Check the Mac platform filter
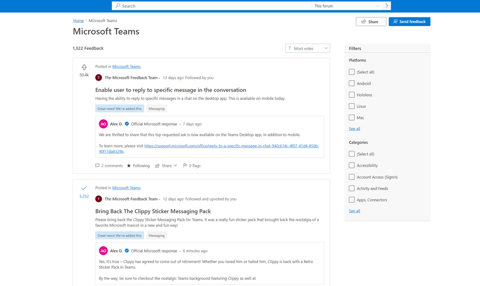This screenshot has height=286, width=480. 352,118
